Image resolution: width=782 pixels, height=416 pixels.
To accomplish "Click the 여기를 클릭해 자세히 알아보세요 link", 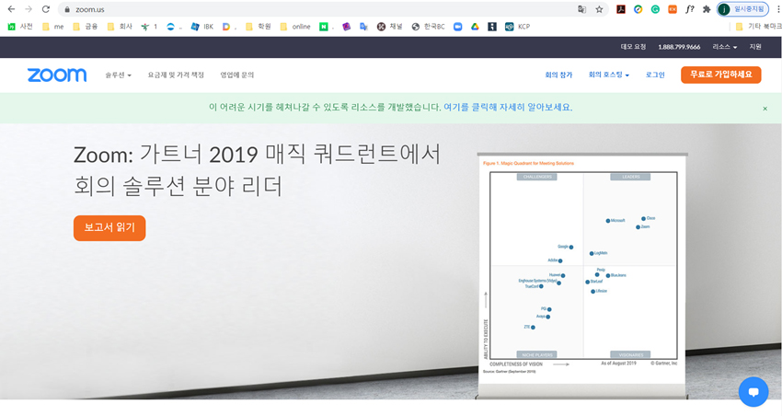I will pyautogui.click(x=508, y=108).
